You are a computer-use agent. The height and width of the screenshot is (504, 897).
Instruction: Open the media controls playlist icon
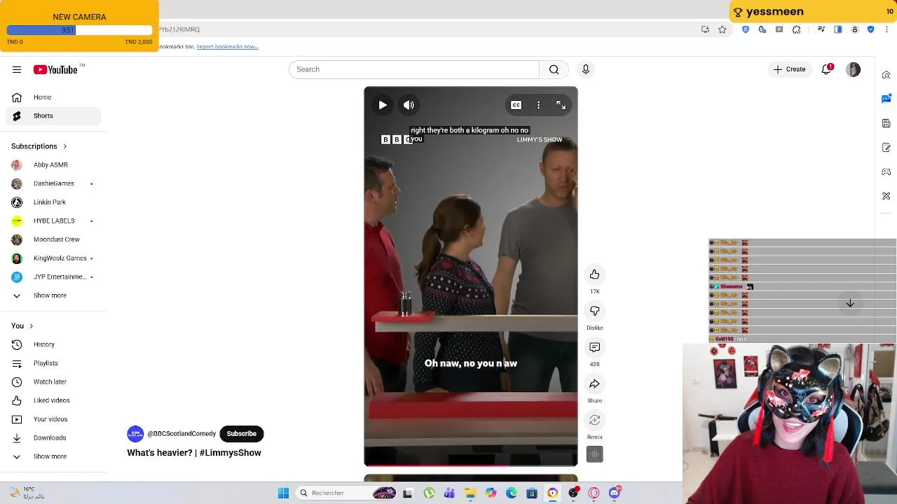click(821, 29)
